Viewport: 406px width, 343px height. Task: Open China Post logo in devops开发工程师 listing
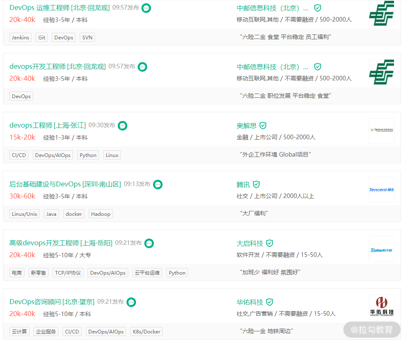click(382, 72)
